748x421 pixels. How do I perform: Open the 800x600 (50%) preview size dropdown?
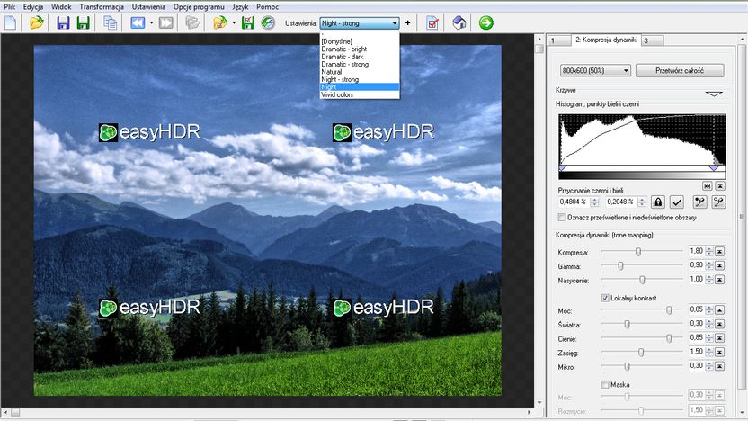[595, 71]
